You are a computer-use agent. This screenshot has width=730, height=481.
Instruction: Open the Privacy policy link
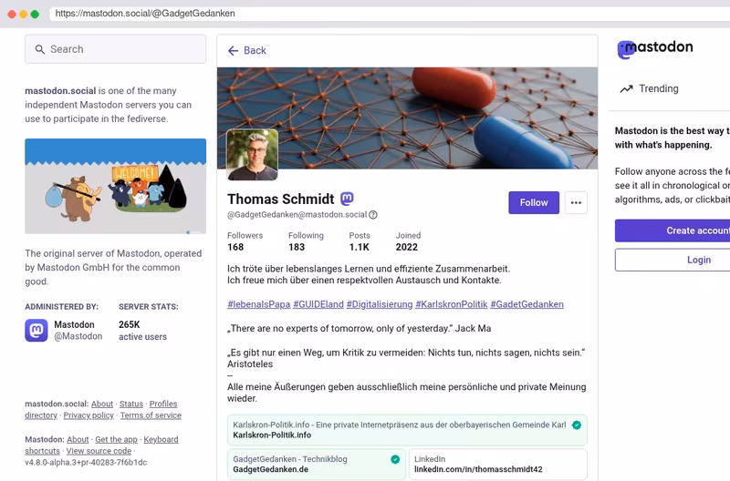[89, 415]
